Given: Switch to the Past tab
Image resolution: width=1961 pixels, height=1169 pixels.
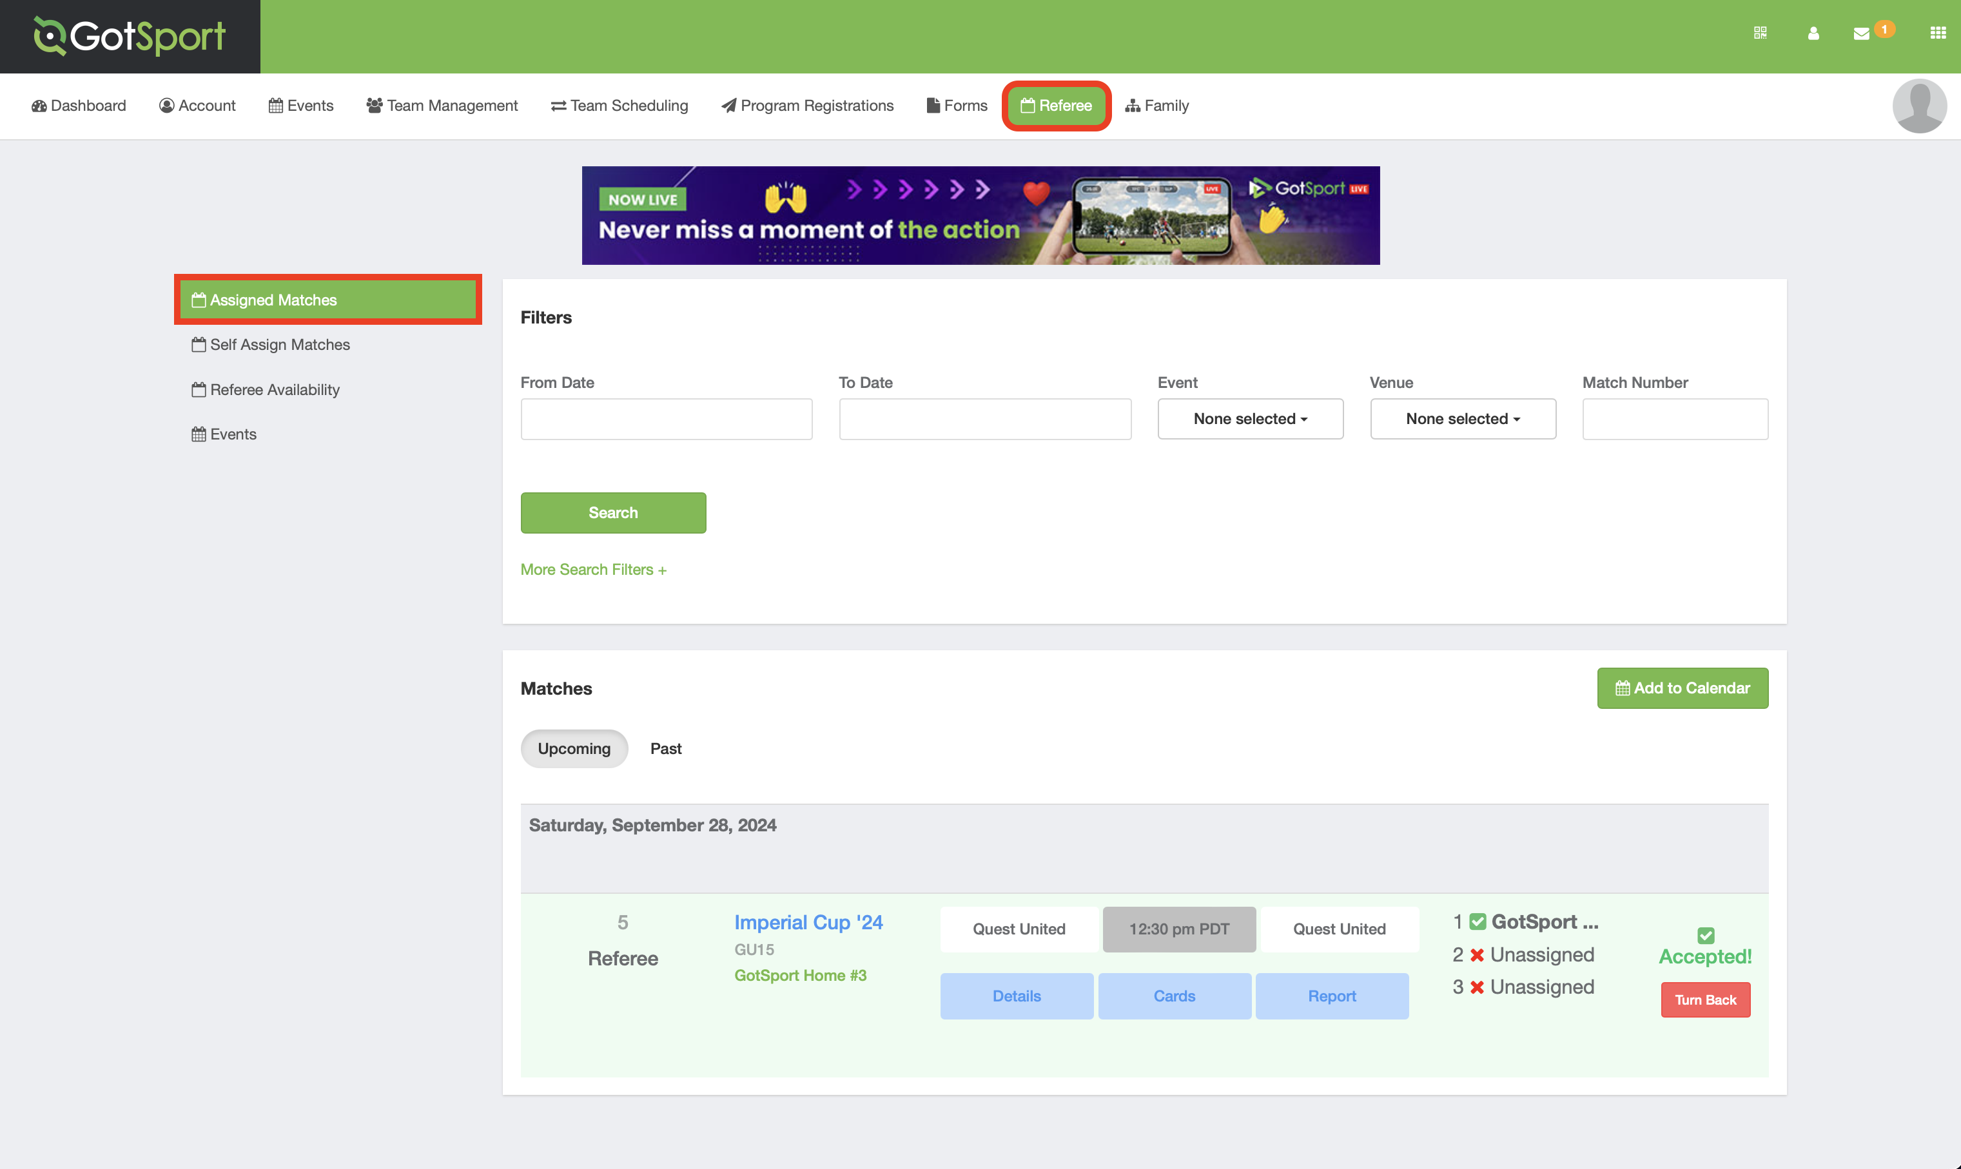Looking at the screenshot, I should point(666,748).
